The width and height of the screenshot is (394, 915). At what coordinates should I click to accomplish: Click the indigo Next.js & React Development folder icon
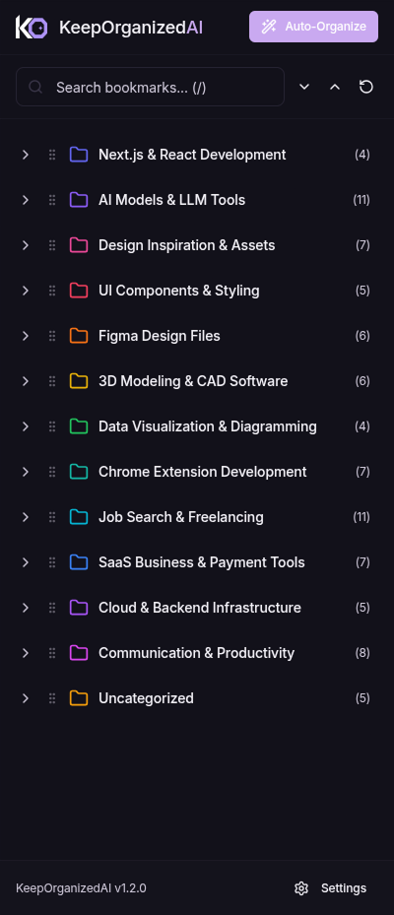coord(79,155)
